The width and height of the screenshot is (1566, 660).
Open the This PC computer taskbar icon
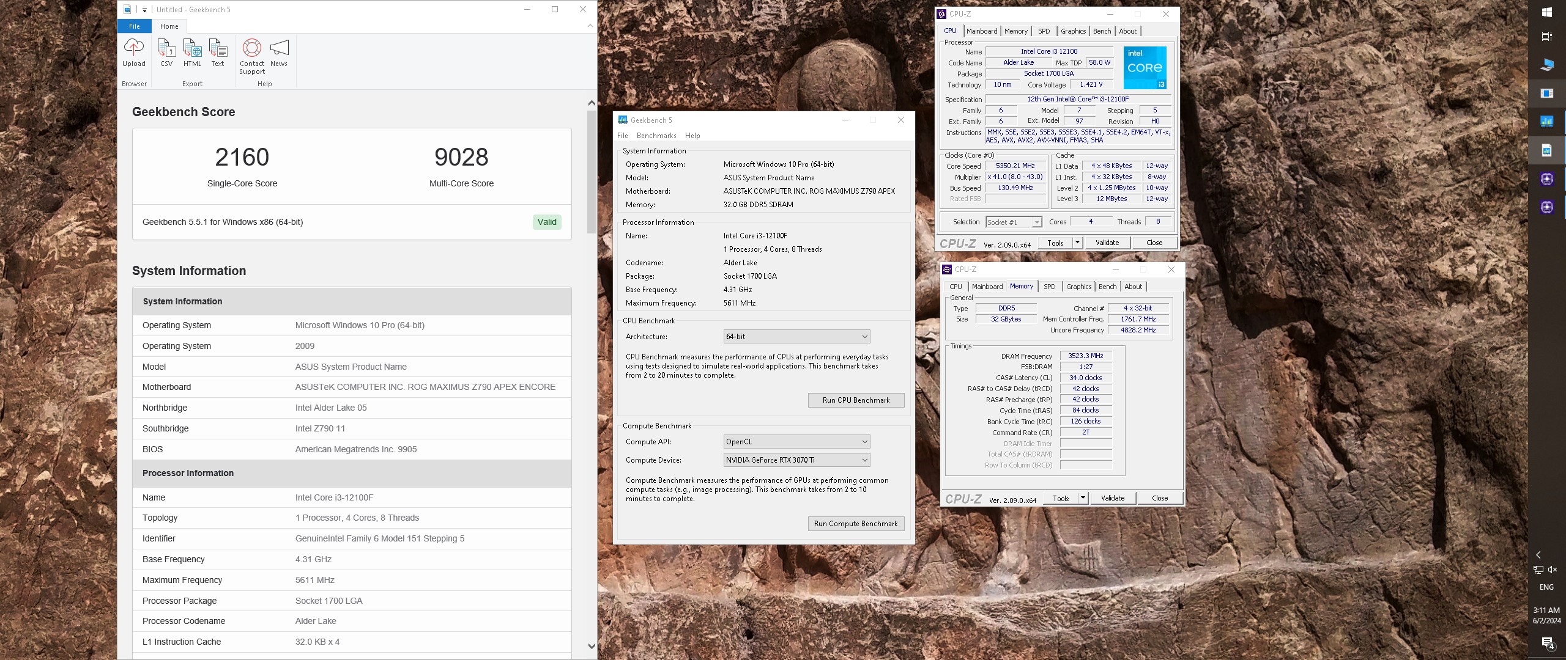click(1547, 65)
